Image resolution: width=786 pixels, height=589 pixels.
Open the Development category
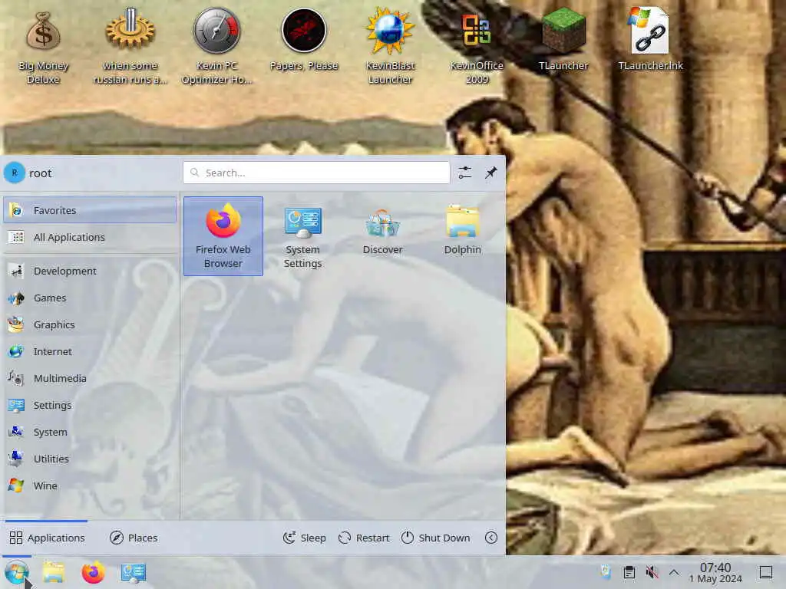click(90, 271)
